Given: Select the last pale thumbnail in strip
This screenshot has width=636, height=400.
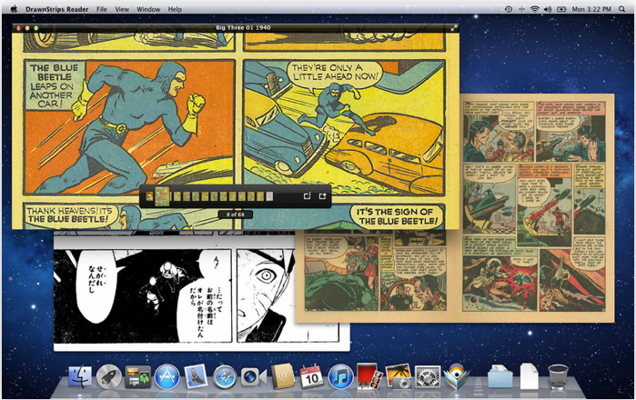Looking at the screenshot, I should click(x=269, y=196).
